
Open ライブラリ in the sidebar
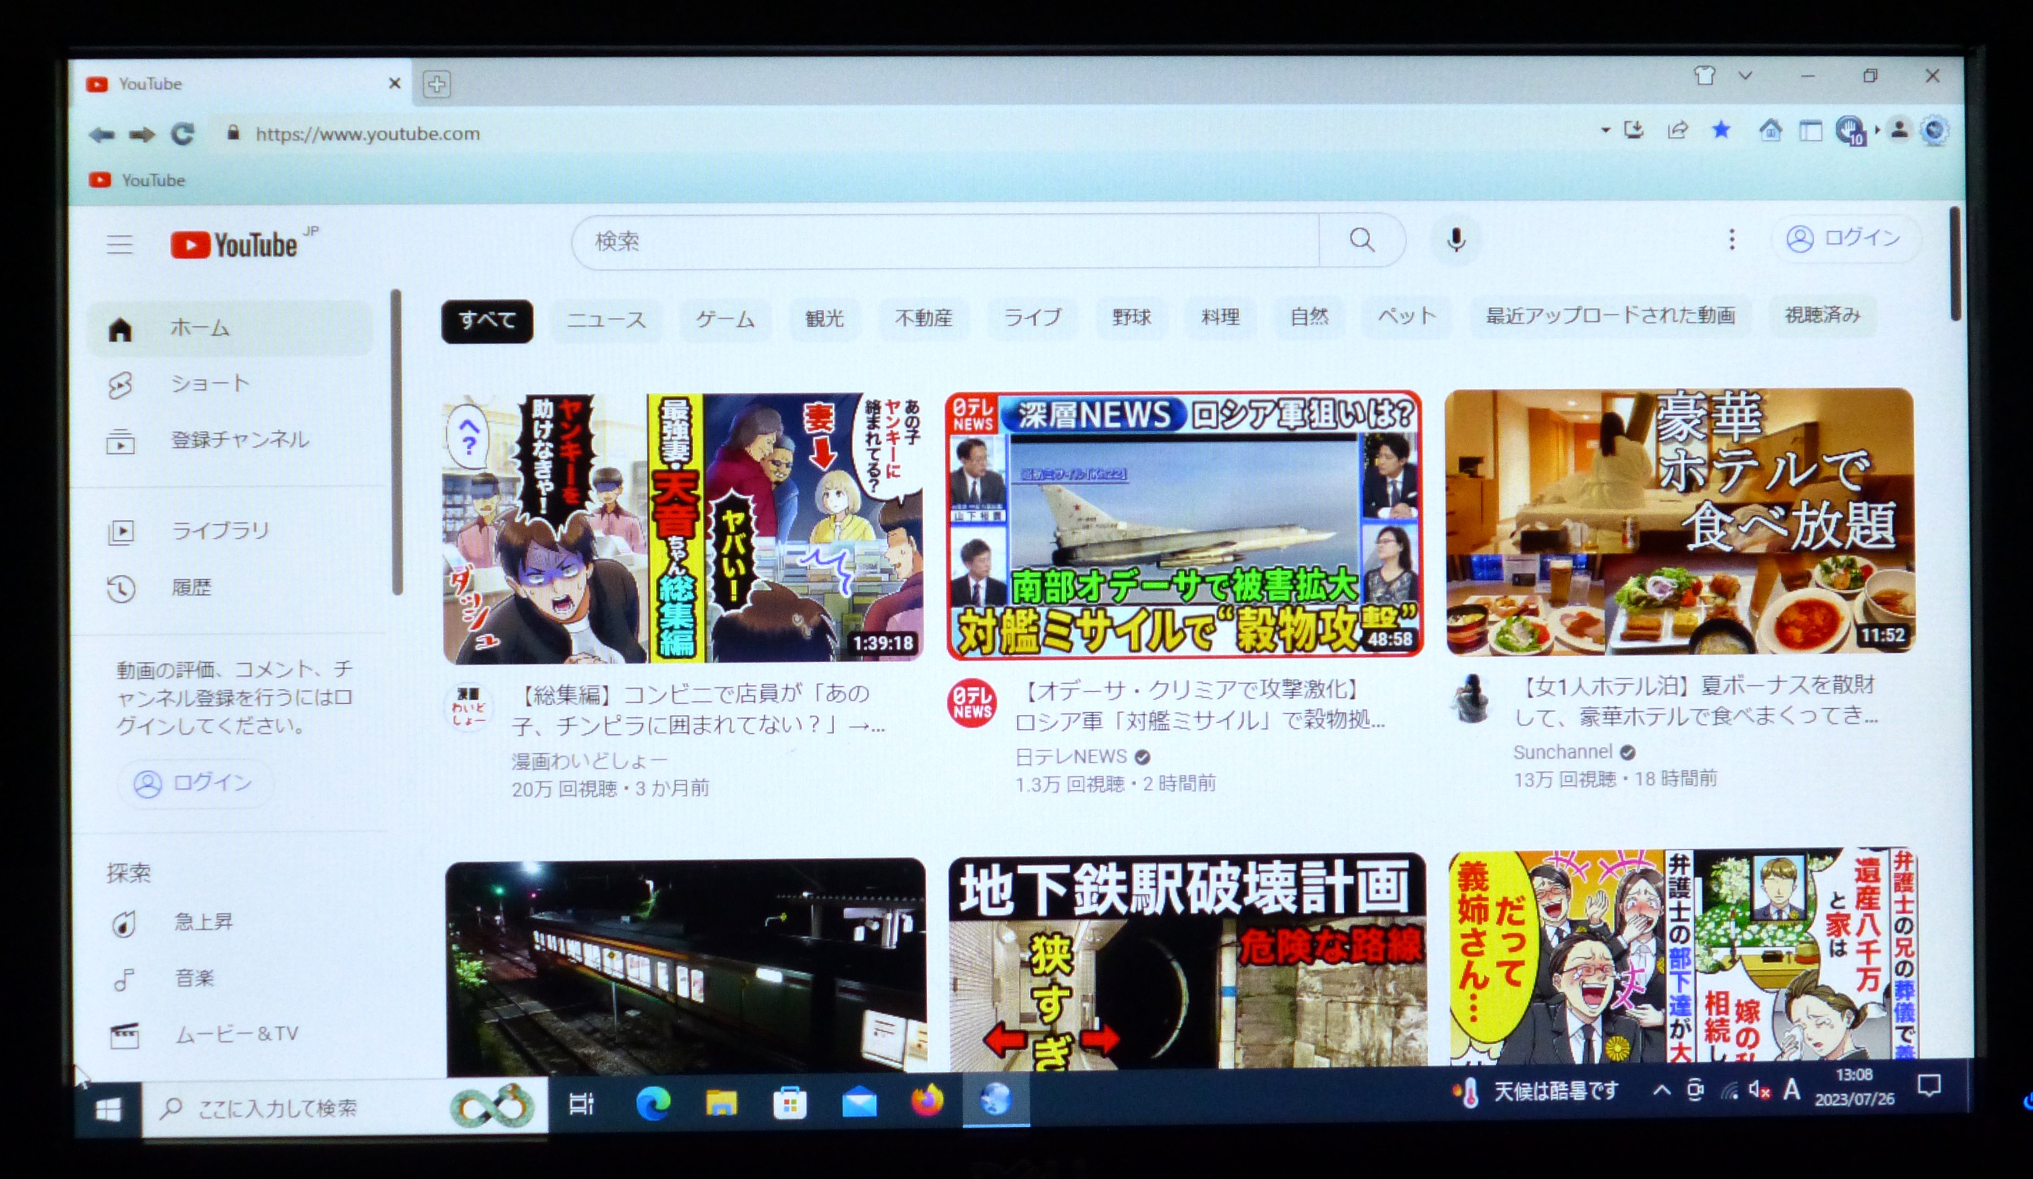pos(230,530)
